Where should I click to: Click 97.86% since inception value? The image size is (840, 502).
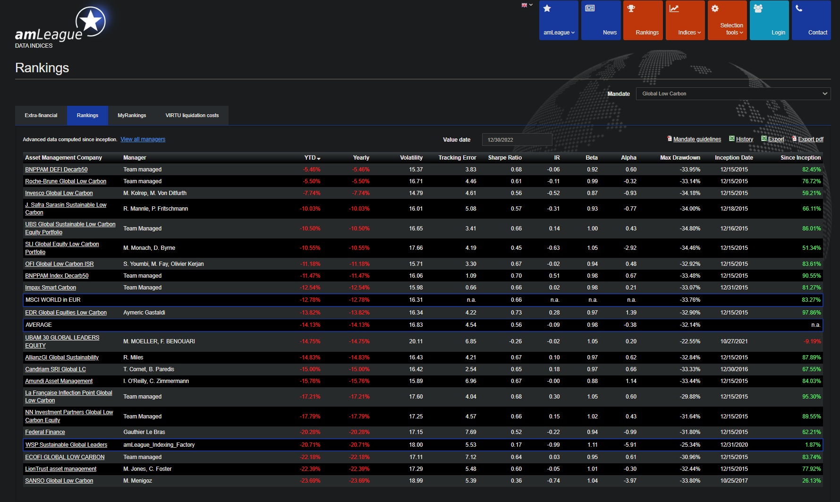pyautogui.click(x=812, y=313)
